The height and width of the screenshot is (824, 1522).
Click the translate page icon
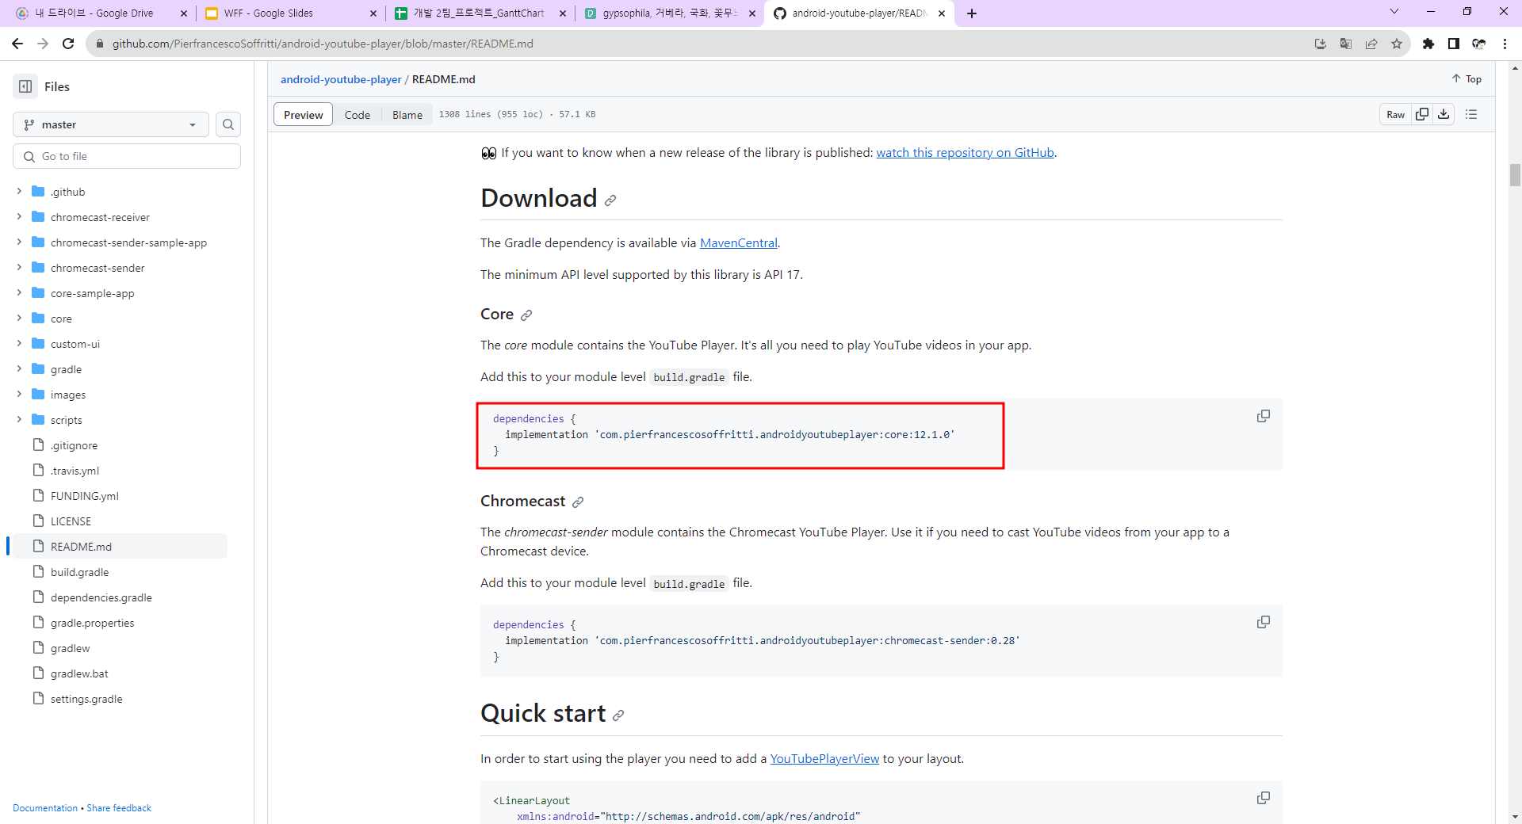(1346, 44)
